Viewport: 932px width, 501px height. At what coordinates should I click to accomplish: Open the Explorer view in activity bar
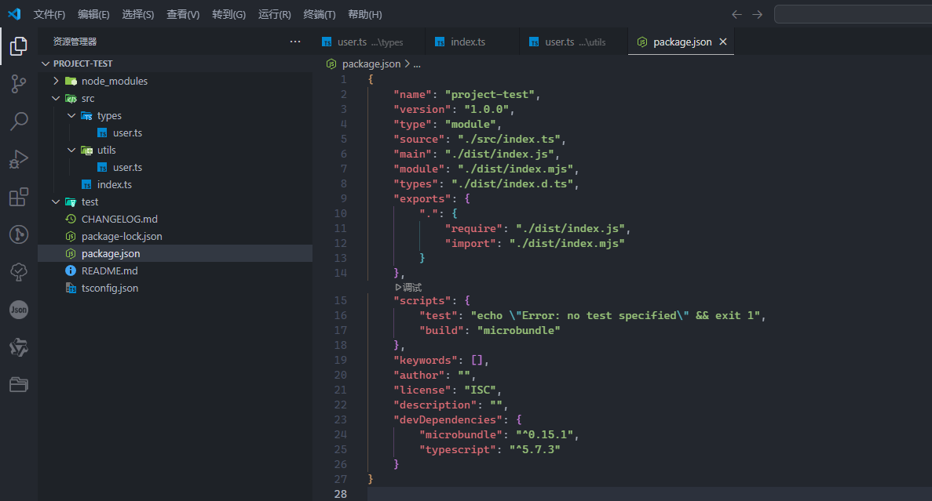(x=19, y=46)
